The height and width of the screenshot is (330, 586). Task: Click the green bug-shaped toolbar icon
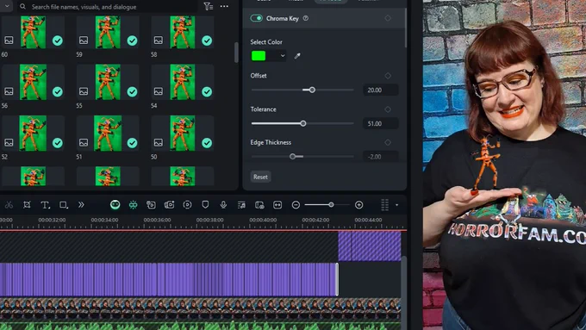(x=133, y=205)
